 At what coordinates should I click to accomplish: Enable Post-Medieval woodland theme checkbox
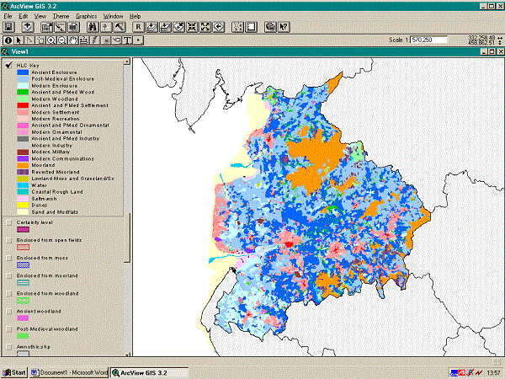[x=8, y=329]
